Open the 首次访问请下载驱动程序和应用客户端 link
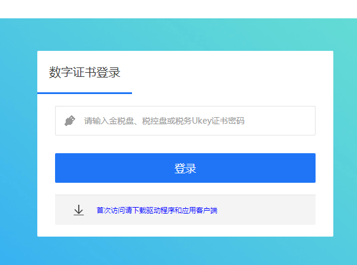Screen dimensions: 357x265 (x=157, y=210)
